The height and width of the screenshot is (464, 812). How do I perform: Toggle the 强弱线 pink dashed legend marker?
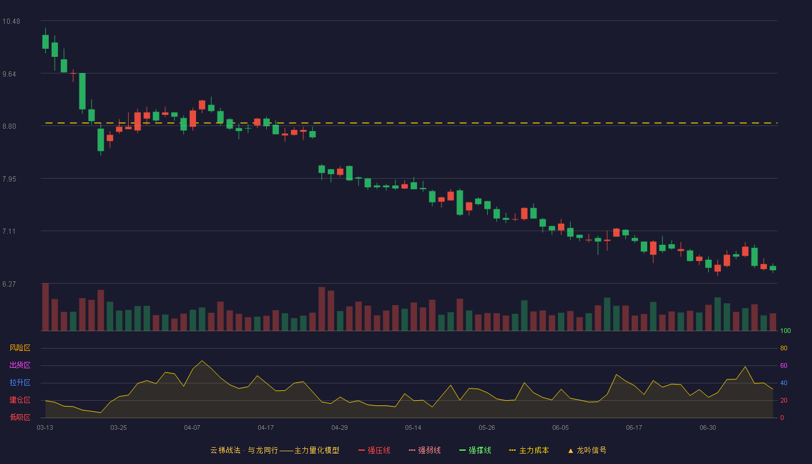tap(412, 451)
